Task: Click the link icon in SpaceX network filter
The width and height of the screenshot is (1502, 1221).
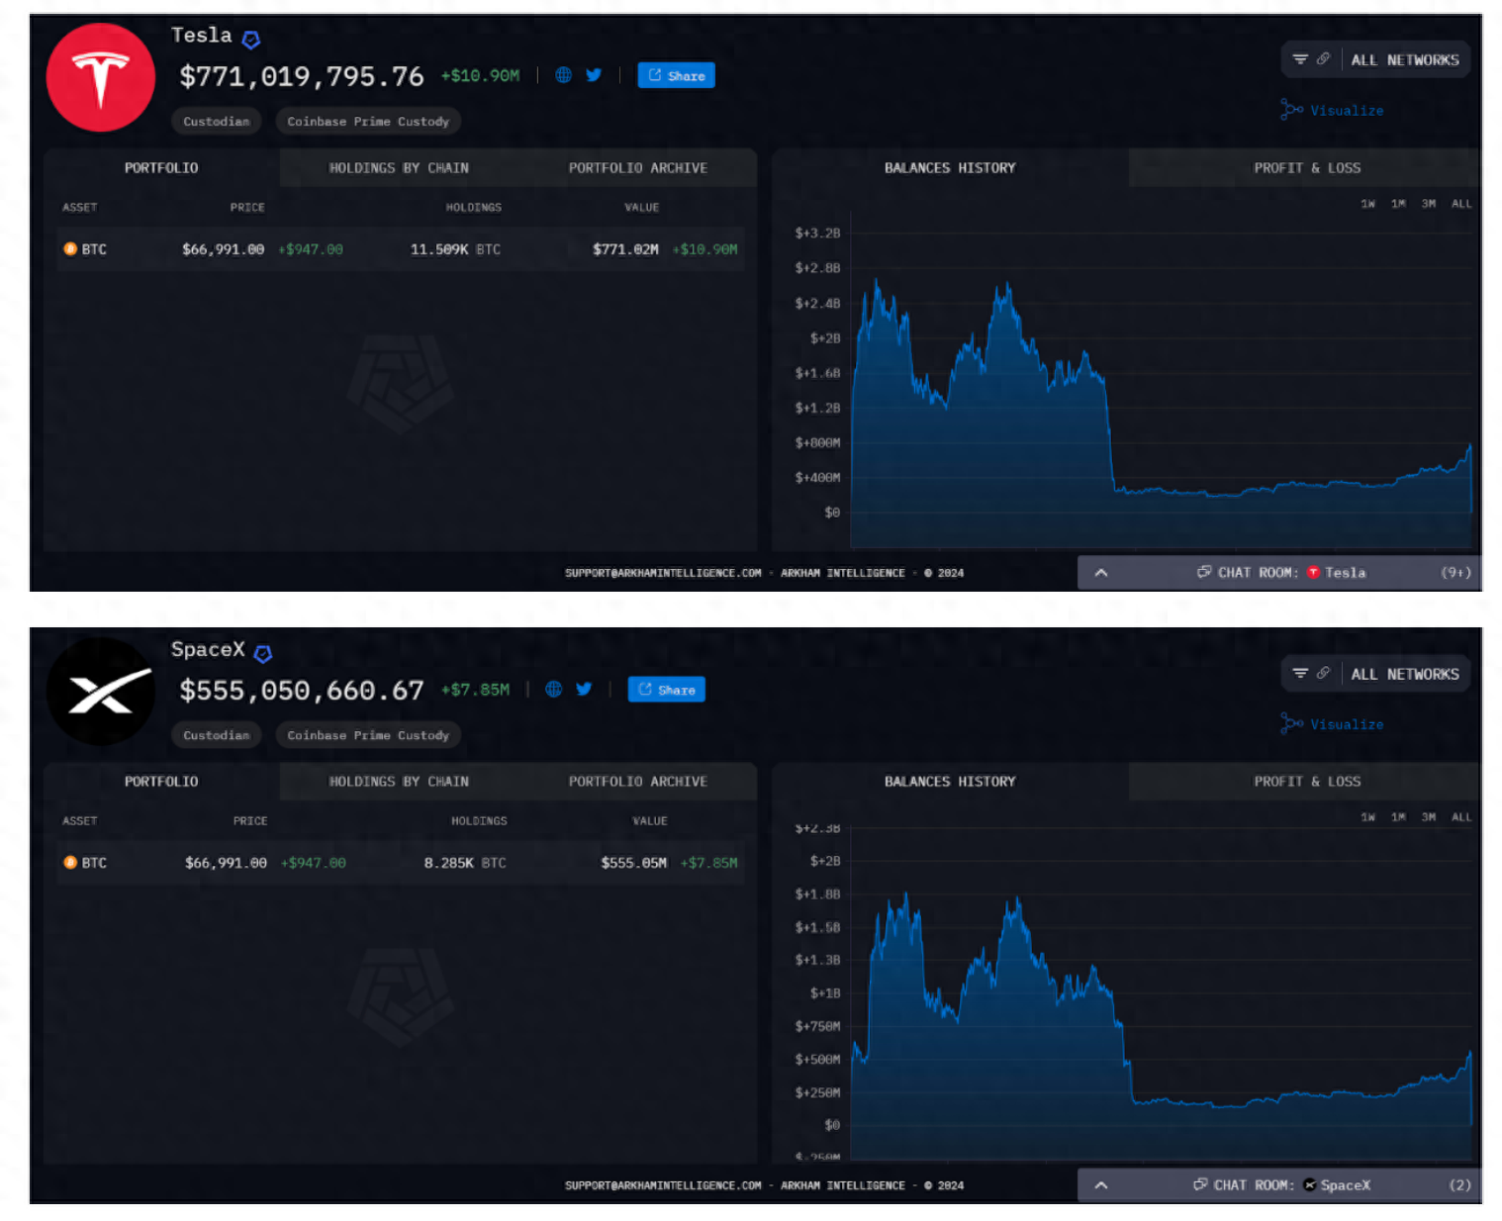Action: tap(1323, 674)
